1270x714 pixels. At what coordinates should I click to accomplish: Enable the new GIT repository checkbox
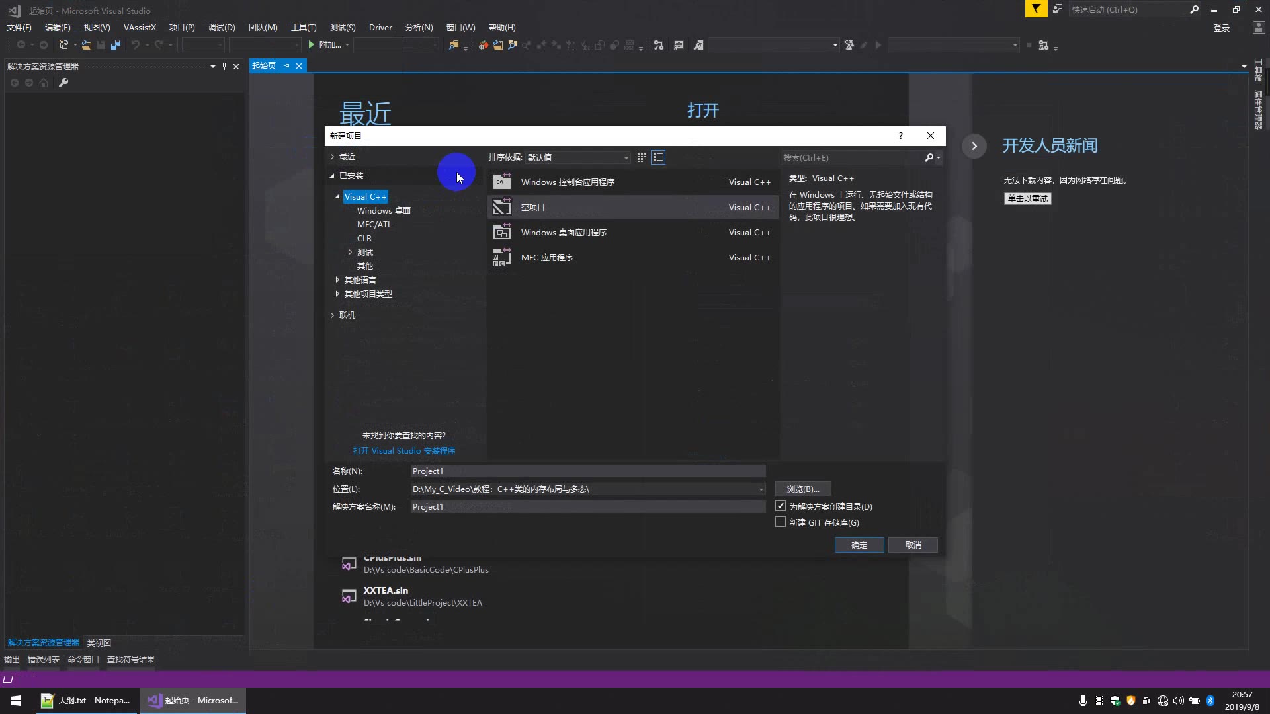click(781, 522)
